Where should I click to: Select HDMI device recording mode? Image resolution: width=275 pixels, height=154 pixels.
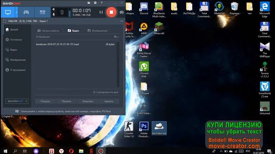point(43,12)
